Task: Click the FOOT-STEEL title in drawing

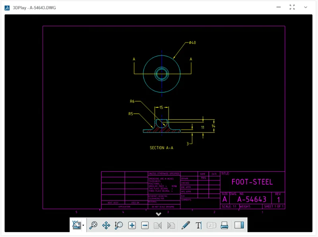Action: 252,182
